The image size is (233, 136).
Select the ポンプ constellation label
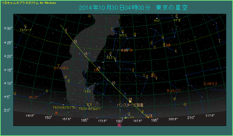33,97
